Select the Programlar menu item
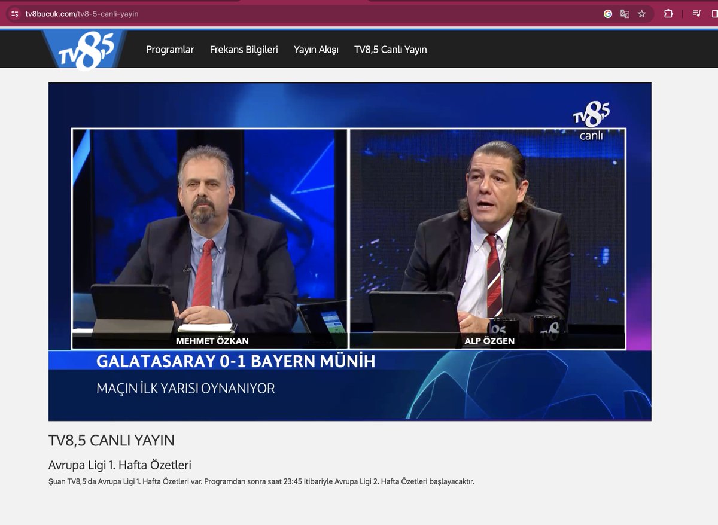Image resolution: width=718 pixels, height=525 pixels. click(170, 50)
